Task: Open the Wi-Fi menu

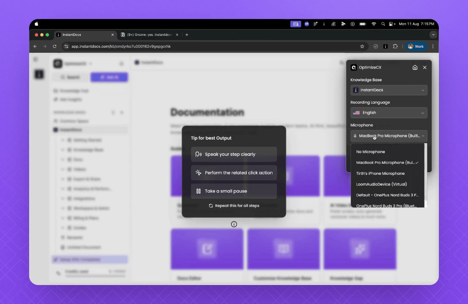Action: [374, 24]
